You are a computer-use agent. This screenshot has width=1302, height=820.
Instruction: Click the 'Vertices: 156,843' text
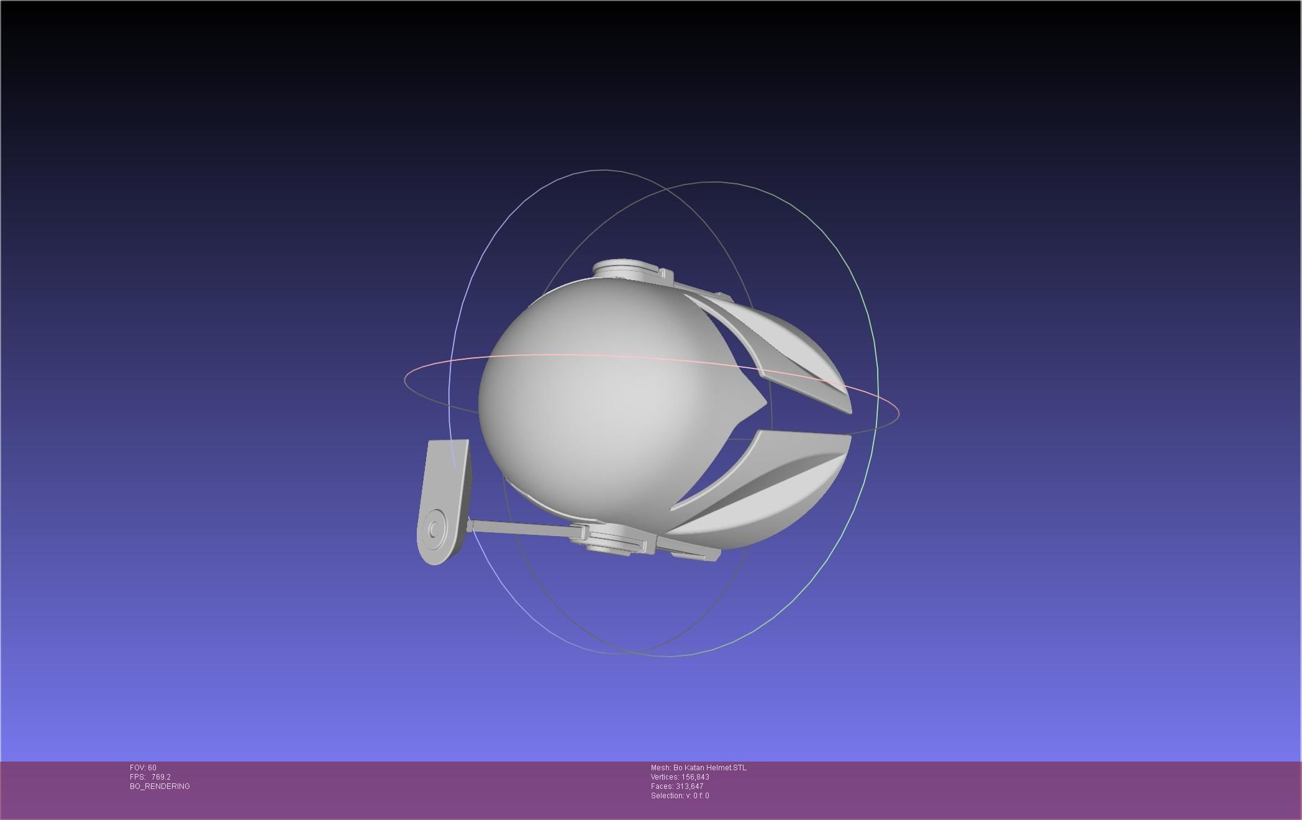tap(680, 777)
